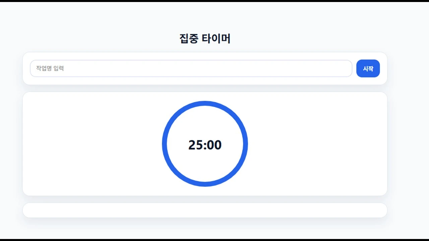Click inside the 작업명 입력 task name field
Image resolution: width=429 pixels, height=241 pixels.
coord(191,68)
